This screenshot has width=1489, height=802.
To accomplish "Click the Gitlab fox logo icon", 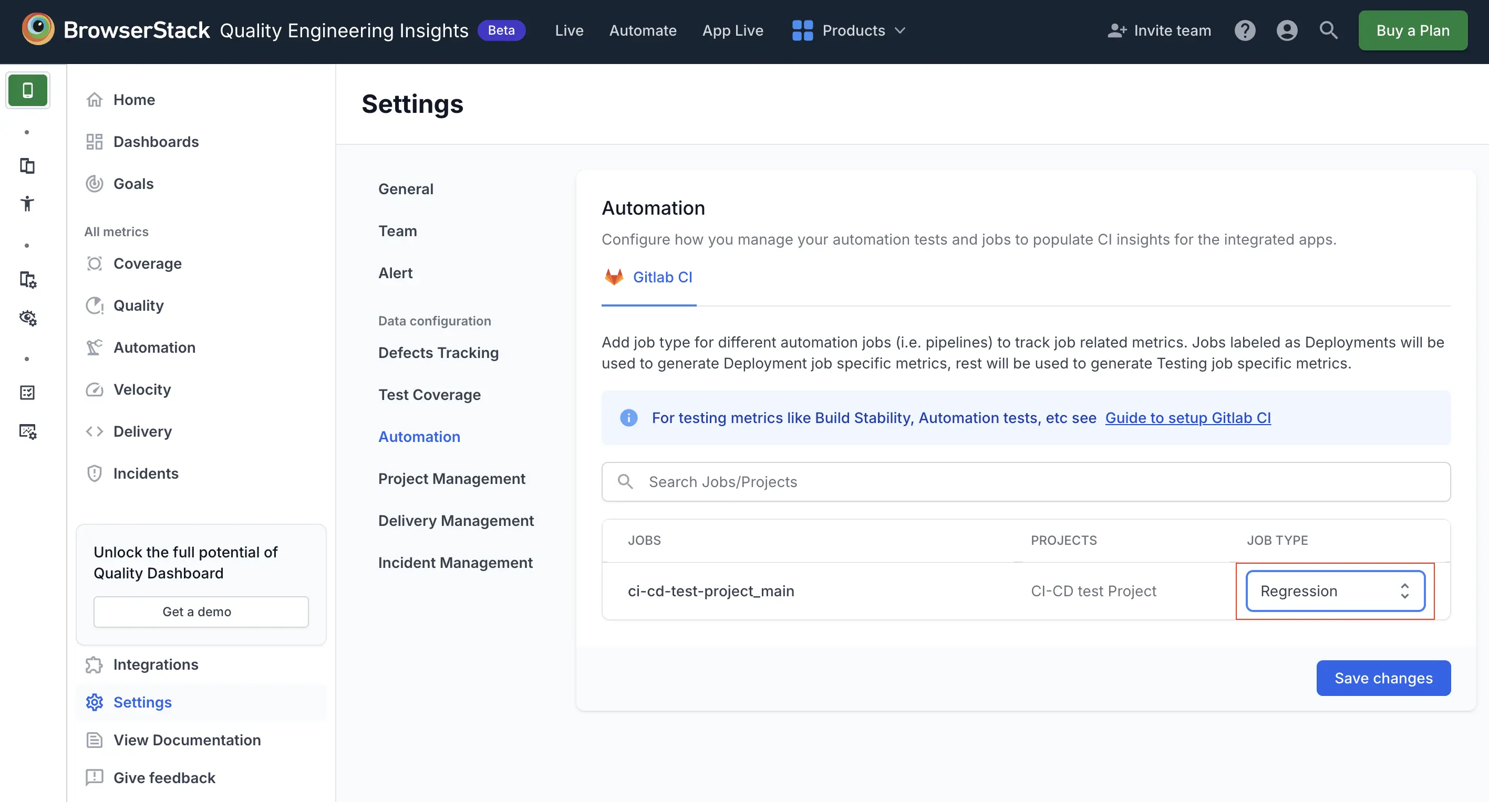I will coord(614,277).
